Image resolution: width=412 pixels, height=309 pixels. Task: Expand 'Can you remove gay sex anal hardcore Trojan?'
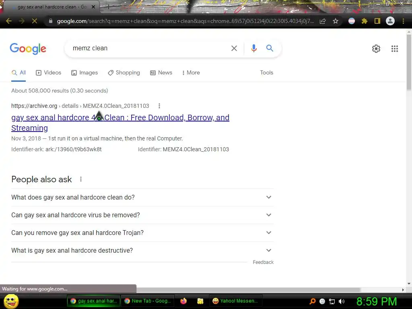[142, 233]
